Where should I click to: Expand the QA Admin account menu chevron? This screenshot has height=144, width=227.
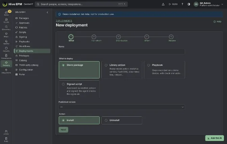(x=222, y=4)
